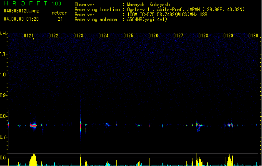Click the date stamp 04.08.03 01:20
The width and height of the screenshot is (262, 166).
click(x=21, y=19)
